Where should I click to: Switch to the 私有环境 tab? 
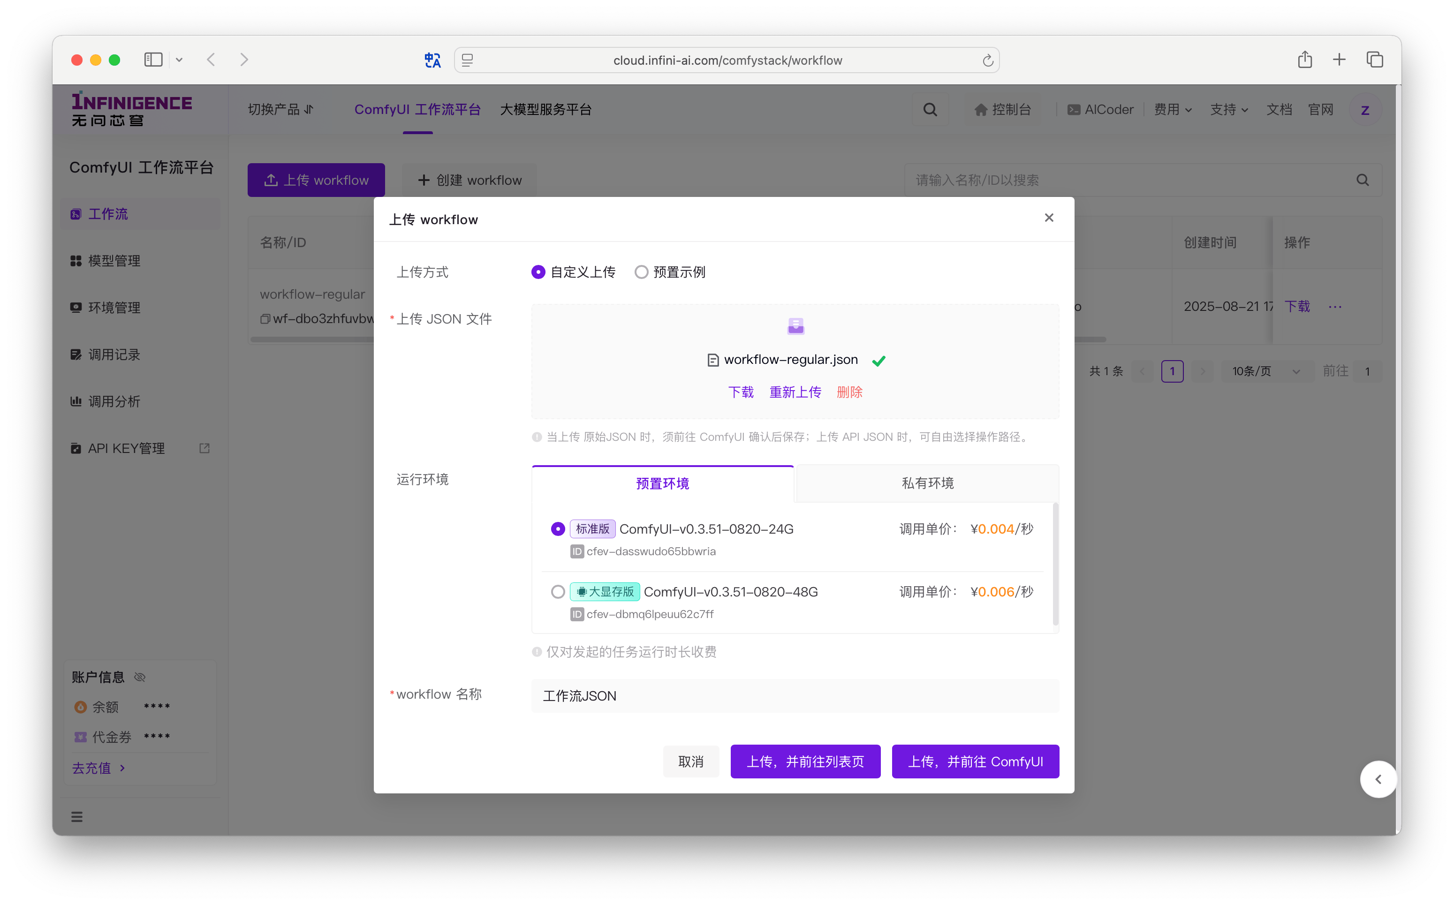pos(927,483)
